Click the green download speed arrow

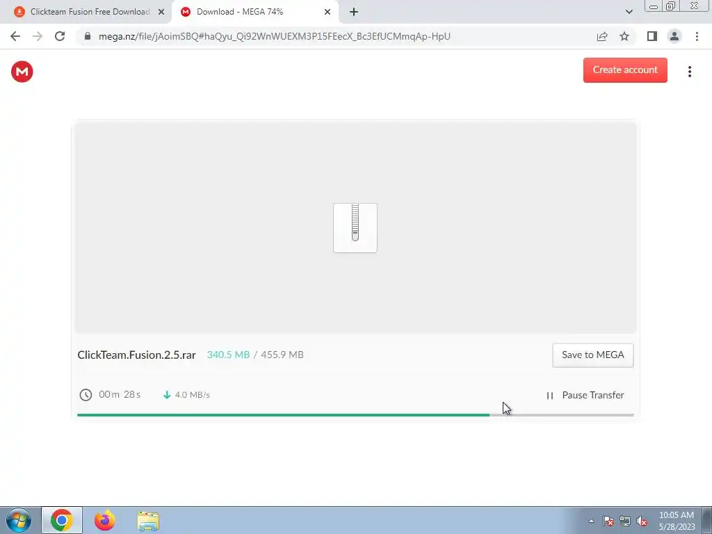pyautogui.click(x=167, y=395)
